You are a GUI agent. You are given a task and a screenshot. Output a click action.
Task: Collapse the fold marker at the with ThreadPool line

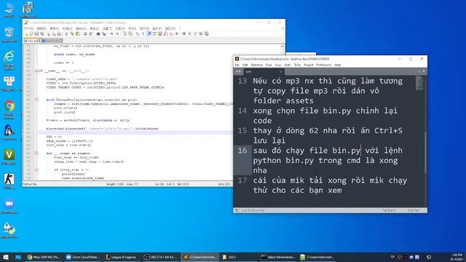37,100
